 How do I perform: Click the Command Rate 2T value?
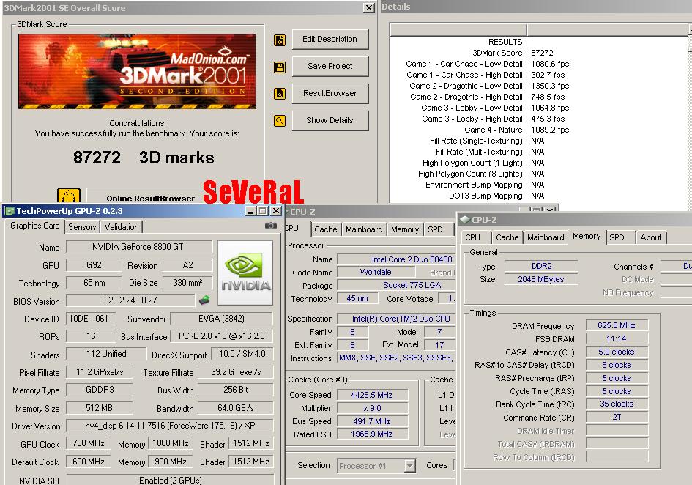pos(617,417)
